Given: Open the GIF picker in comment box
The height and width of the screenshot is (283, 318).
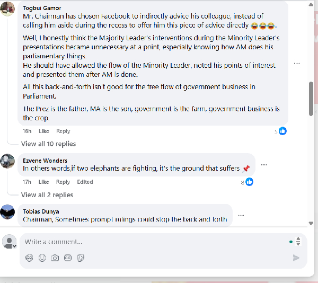Looking at the screenshot, I should 68,258.
